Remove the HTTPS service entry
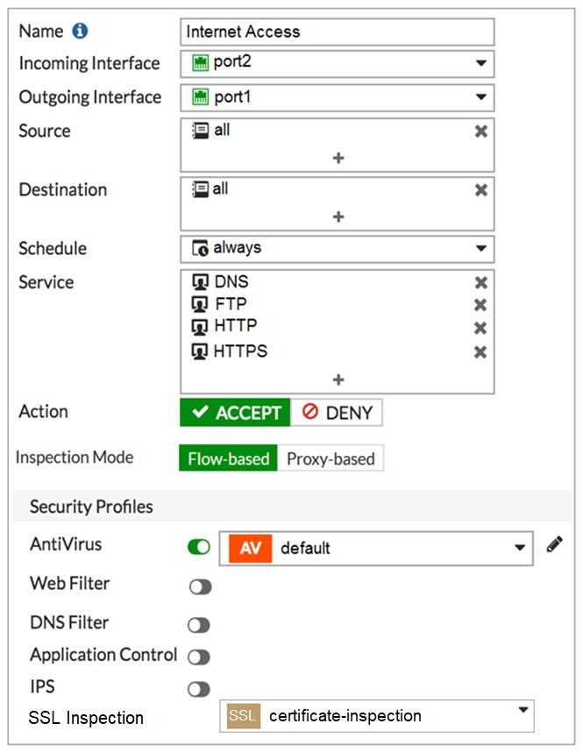 480,352
